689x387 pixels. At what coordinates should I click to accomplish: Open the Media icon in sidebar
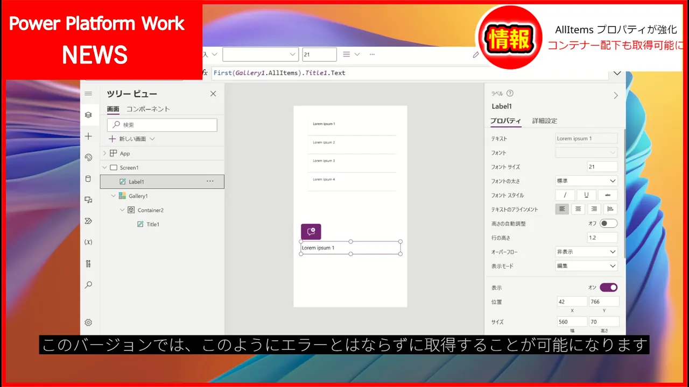coord(88,200)
